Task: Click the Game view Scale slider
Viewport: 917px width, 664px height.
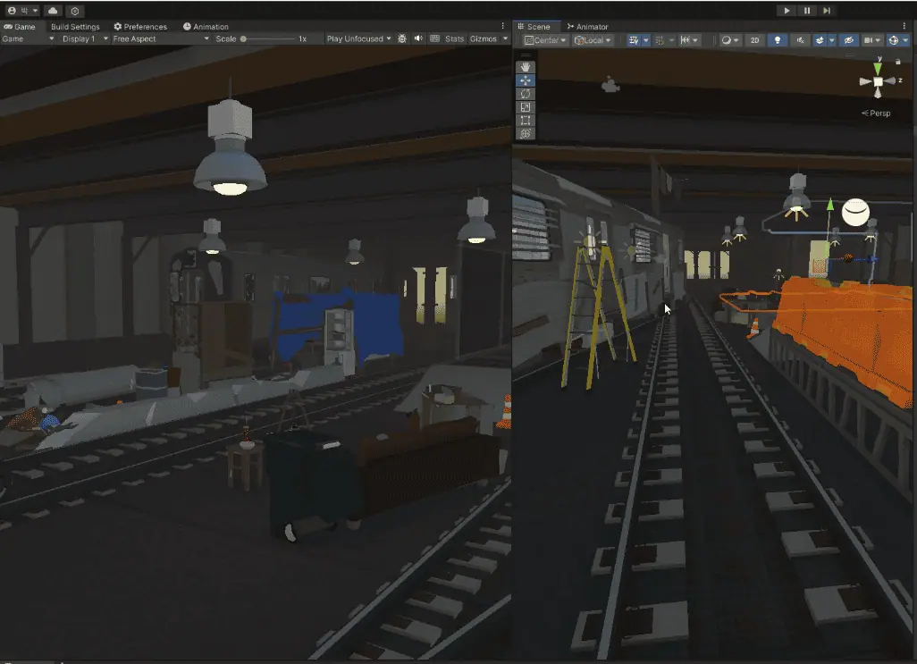Action: click(x=269, y=39)
